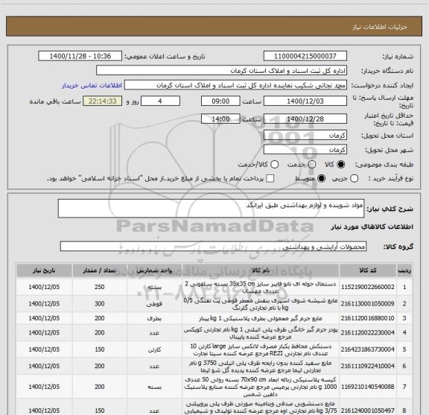429x415 pixels.
Task: Click the شماره نیاز field 1100004215000037
Action: [x=305, y=56]
